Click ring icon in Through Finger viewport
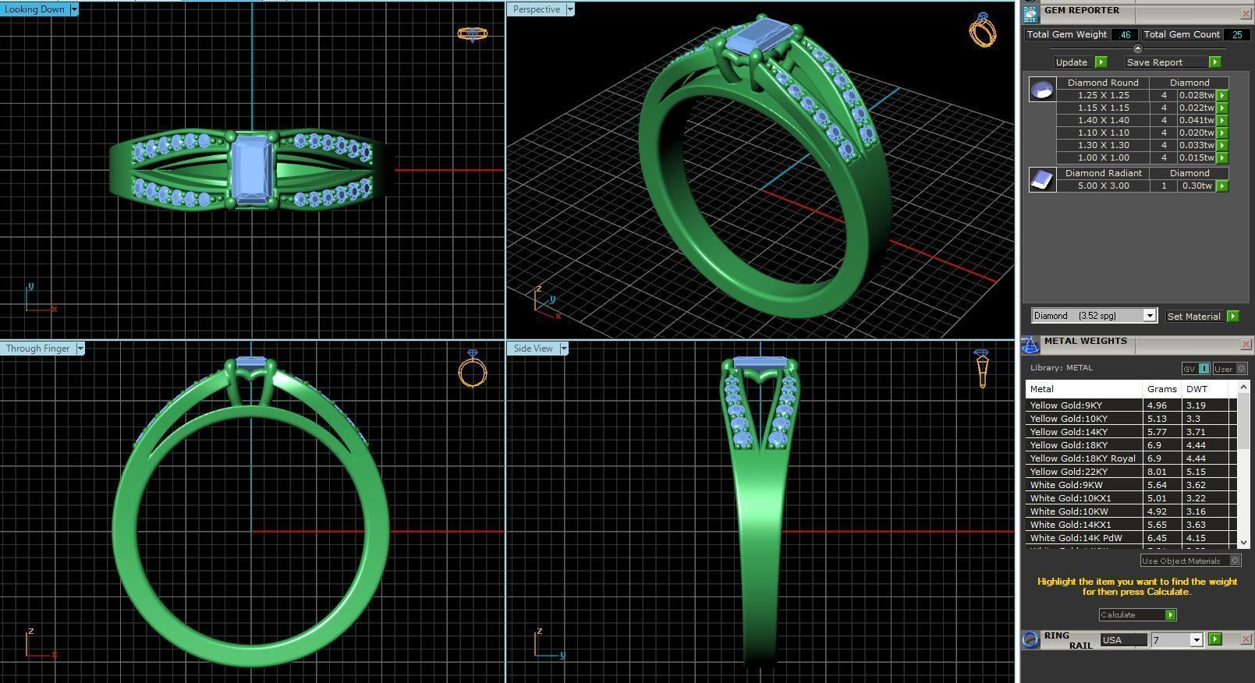This screenshot has width=1255, height=683. [x=472, y=368]
